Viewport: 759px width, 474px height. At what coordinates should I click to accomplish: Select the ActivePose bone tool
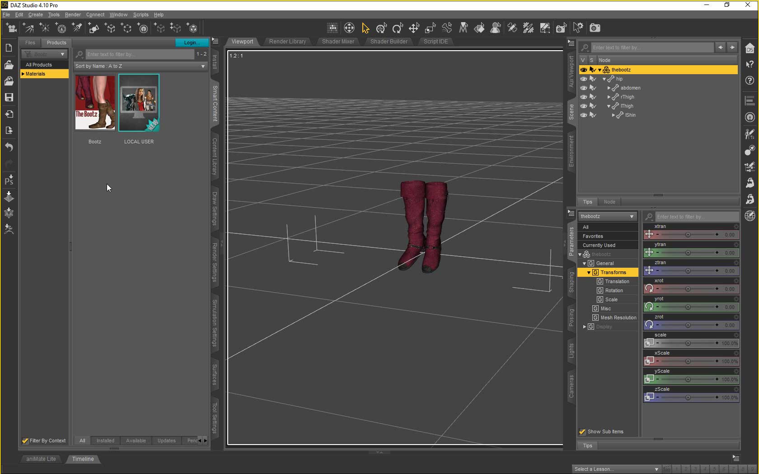447,28
